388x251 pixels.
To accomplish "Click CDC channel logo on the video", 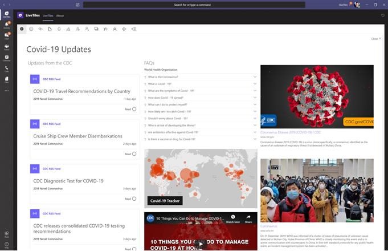I will tap(150, 218).
